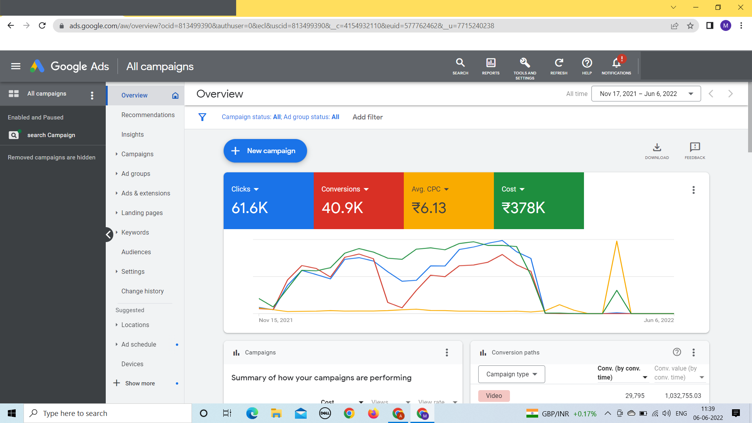The height and width of the screenshot is (423, 752).
Task: Click the filter funnel icon
Action: tap(202, 117)
